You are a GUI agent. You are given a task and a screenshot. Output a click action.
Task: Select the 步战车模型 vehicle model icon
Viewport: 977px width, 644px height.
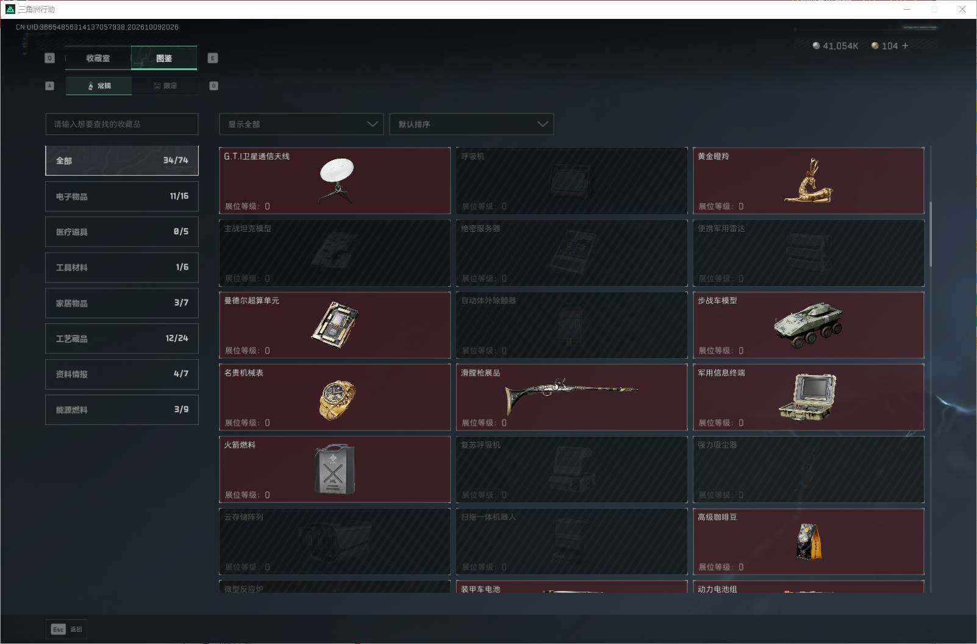tap(808, 325)
